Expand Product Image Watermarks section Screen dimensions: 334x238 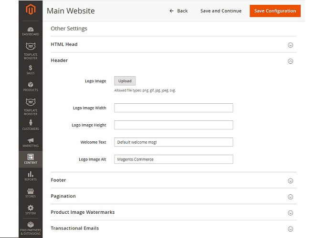[290, 212]
